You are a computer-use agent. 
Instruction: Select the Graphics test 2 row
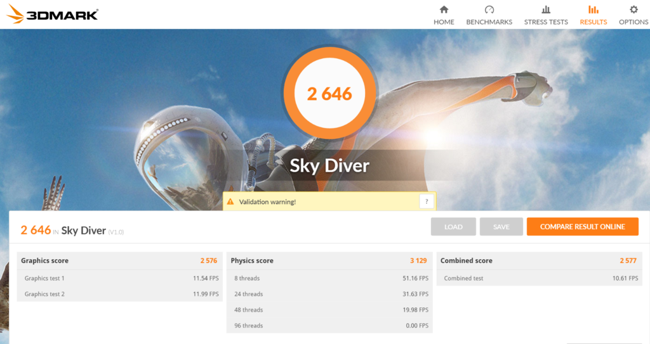(119, 294)
